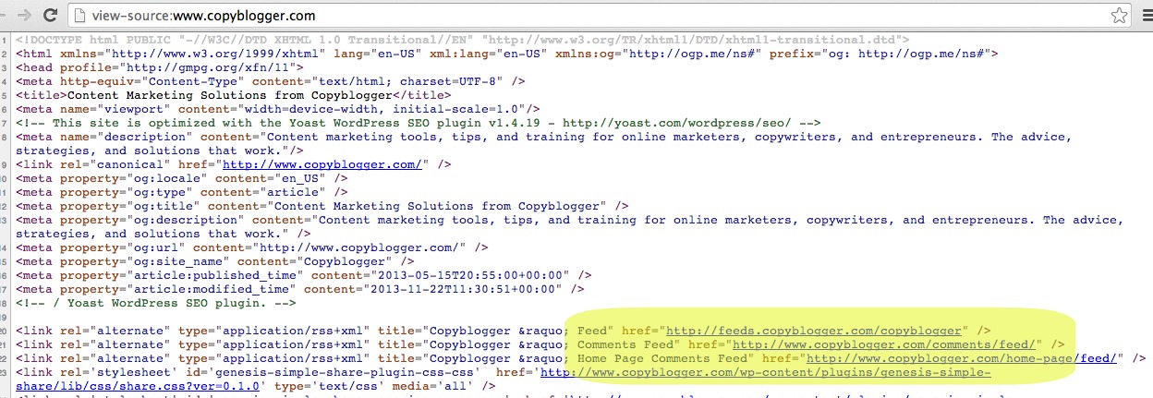The image size is (1153, 398).
Task: Bookmark this page with the star icon
Action: (1119, 16)
